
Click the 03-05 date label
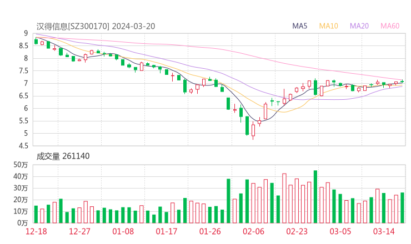(340, 231)
